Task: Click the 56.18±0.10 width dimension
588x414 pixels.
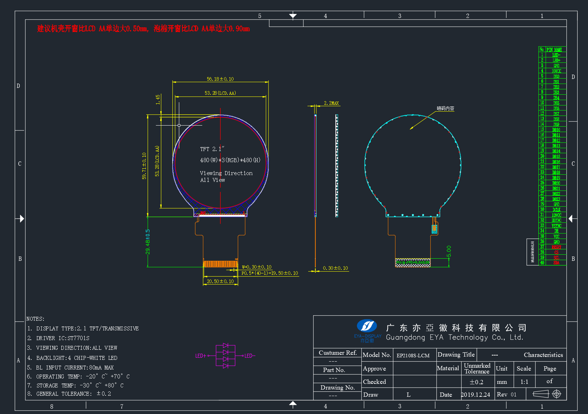Action: pos(220,79)
